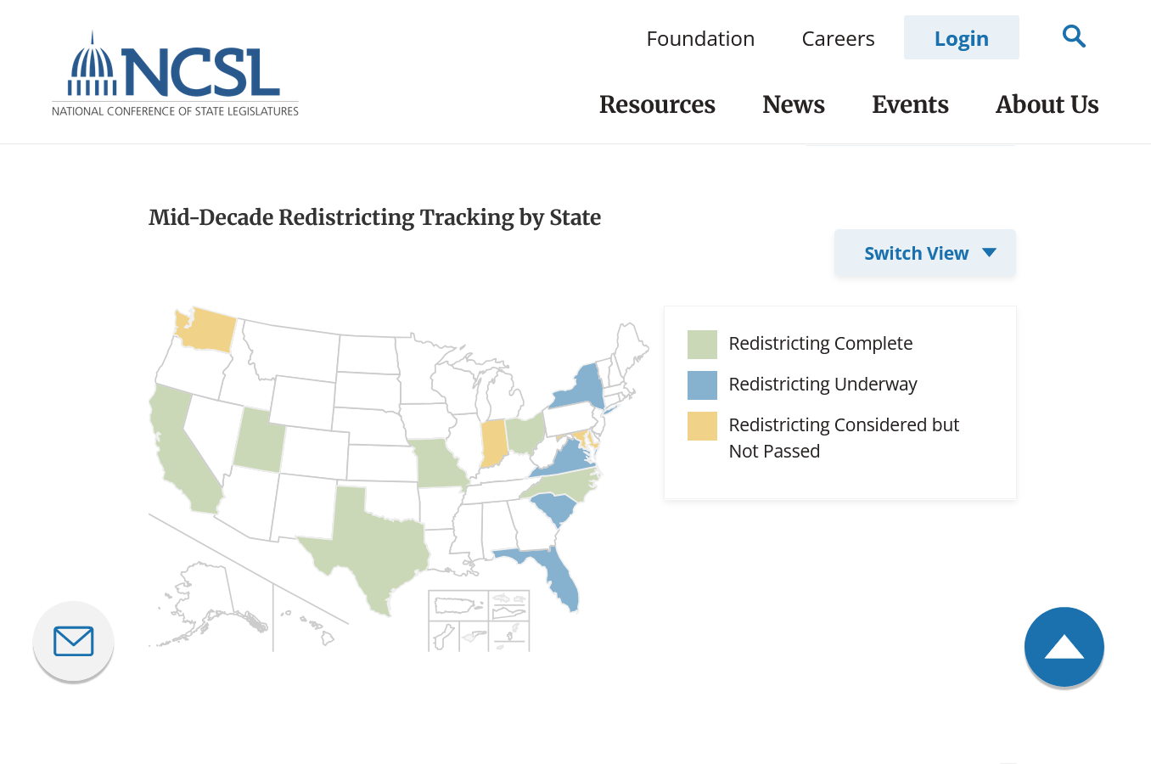Click the blue Redistricting Underway swatch

tap(702, 385)
